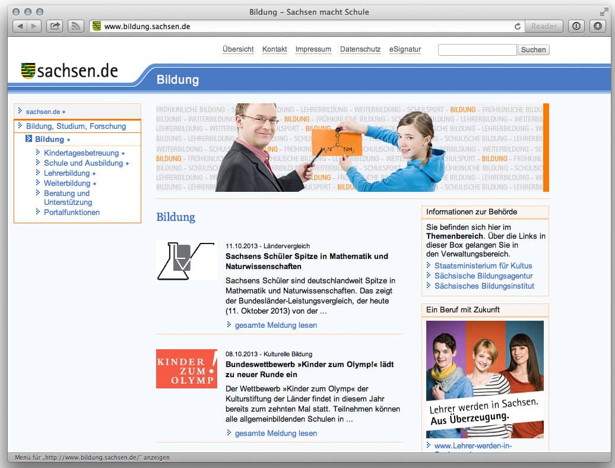This screenshot has height=468, width=615.
Task: Click the RSS feed icon
Action: pyautogui.click(x=75, y=26)
